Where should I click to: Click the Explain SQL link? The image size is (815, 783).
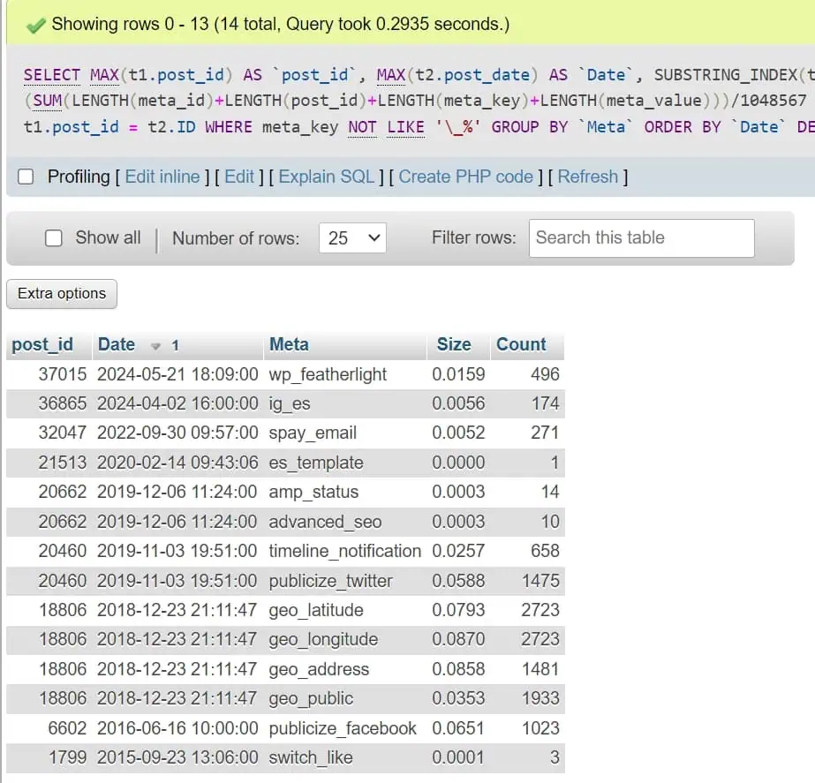coord(326,177)
